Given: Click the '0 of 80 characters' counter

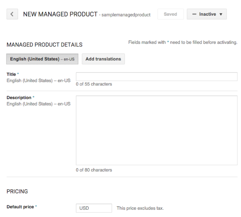Looking at the screenshot, I should click(x=94, y=170).
